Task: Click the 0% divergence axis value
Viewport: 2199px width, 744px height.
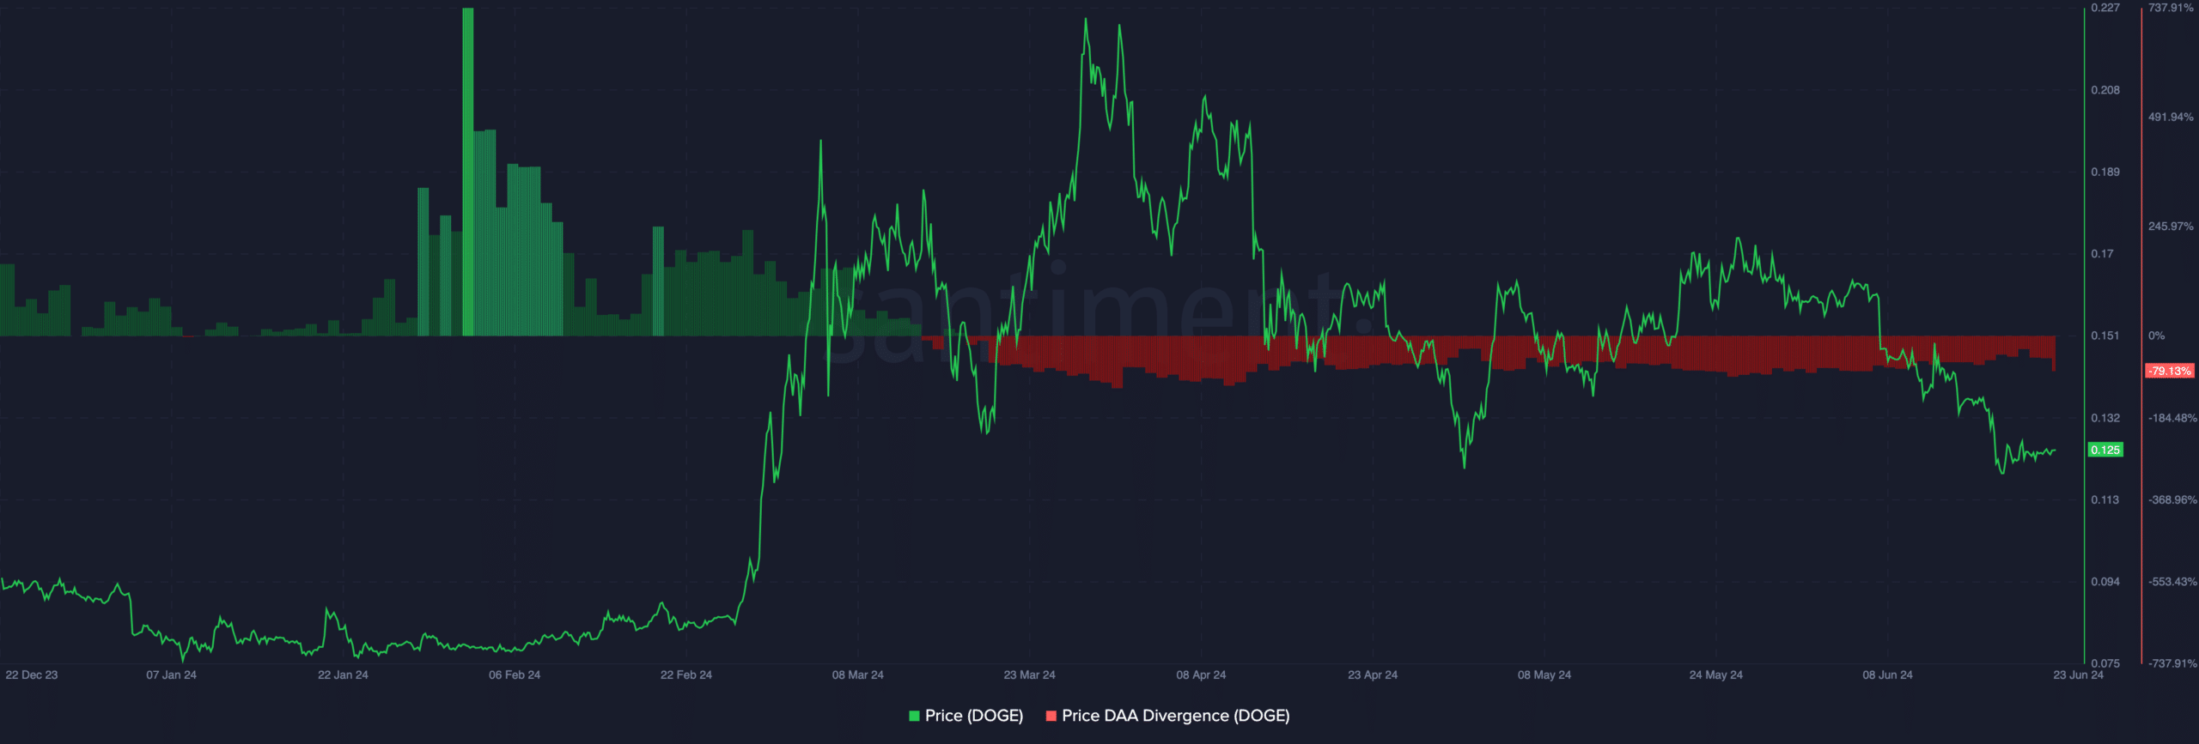Action: (2156, 336)
